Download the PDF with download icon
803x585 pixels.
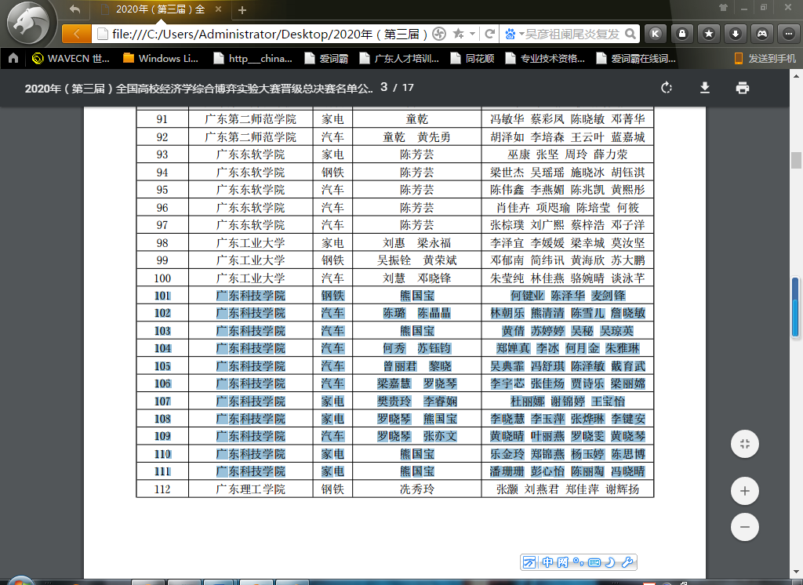tap(705, 88)
